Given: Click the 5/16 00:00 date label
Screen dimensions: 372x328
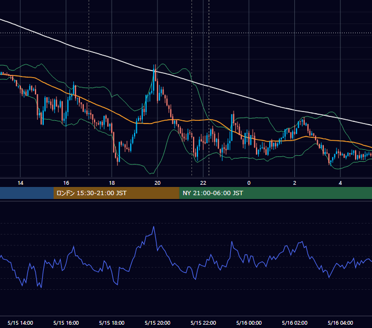Looking at the screenshot, I should tap(249, 323).
